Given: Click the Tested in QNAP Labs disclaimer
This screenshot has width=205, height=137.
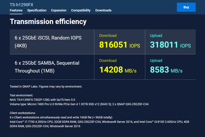Looking at the screenshot, I should (46, 86).
